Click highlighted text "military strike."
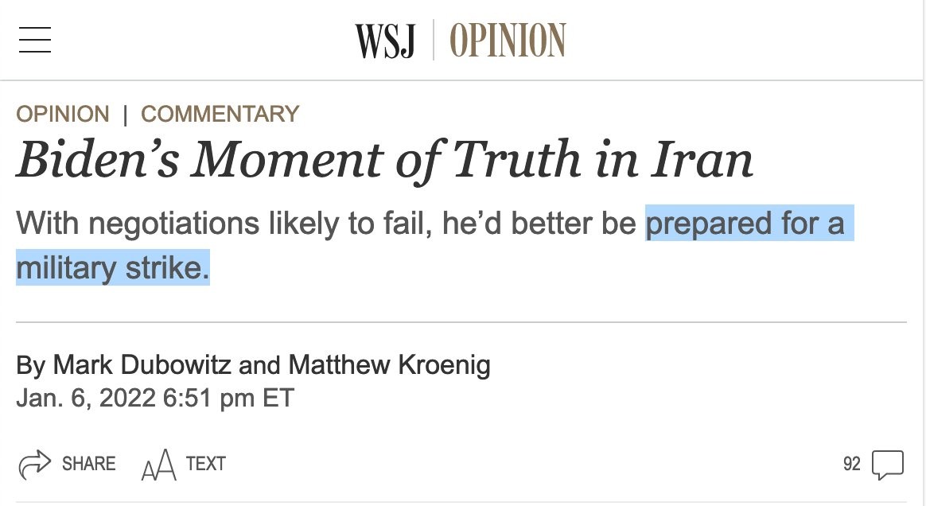 [x=112, y=267]
